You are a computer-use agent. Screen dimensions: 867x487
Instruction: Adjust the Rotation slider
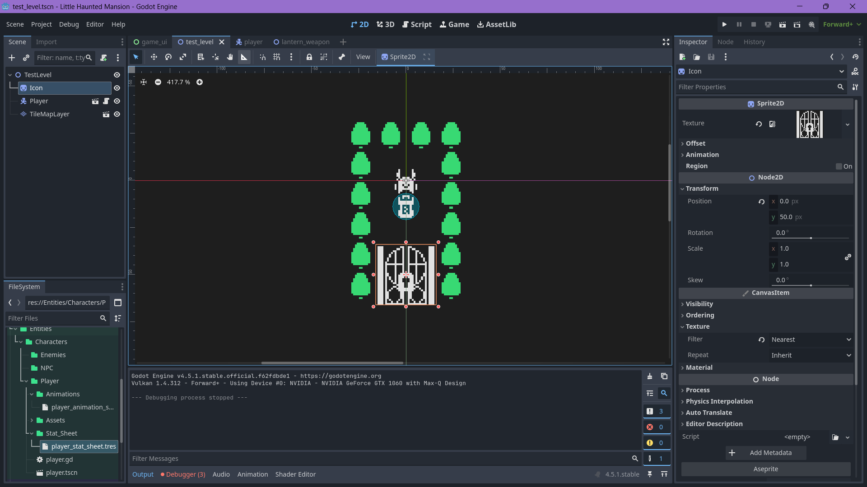(x=811, y=238)
